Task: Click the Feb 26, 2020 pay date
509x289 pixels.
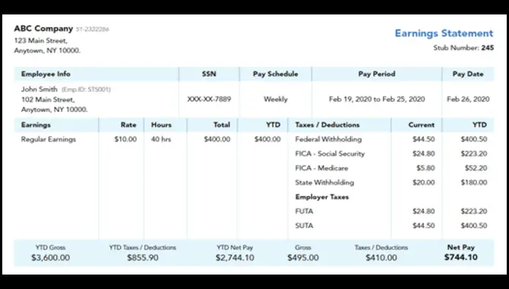Action: click(x=468, y=99)
